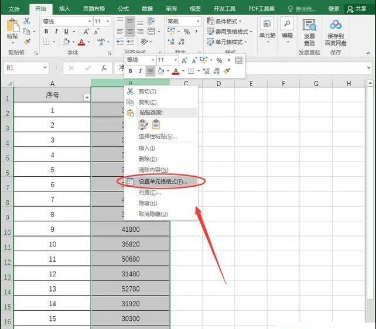
Task: Click the 编辑 search icon in ribbon
Action: [x=287, y=24]
